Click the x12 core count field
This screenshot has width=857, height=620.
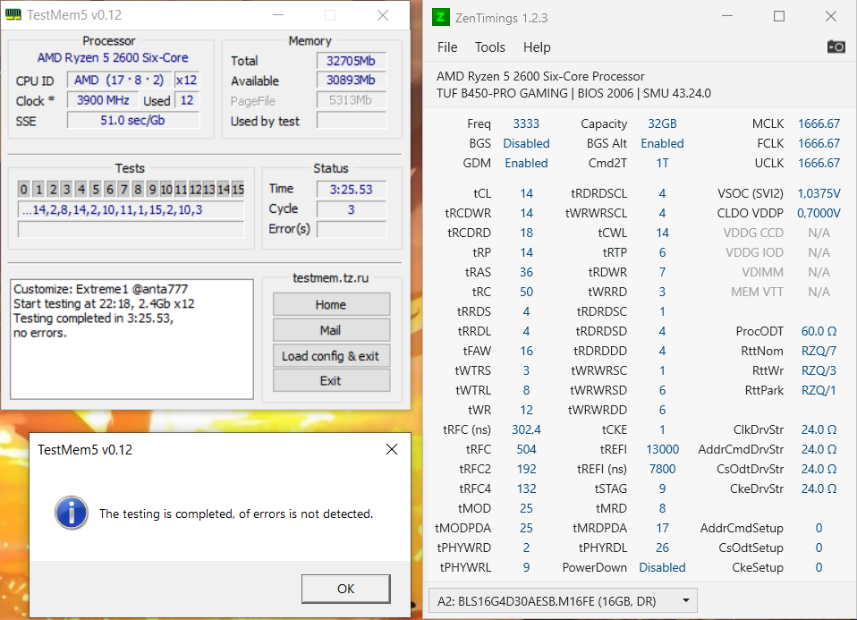pyautogui.click(x=186, y=80)
